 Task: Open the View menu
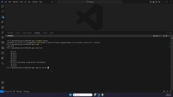21,2
